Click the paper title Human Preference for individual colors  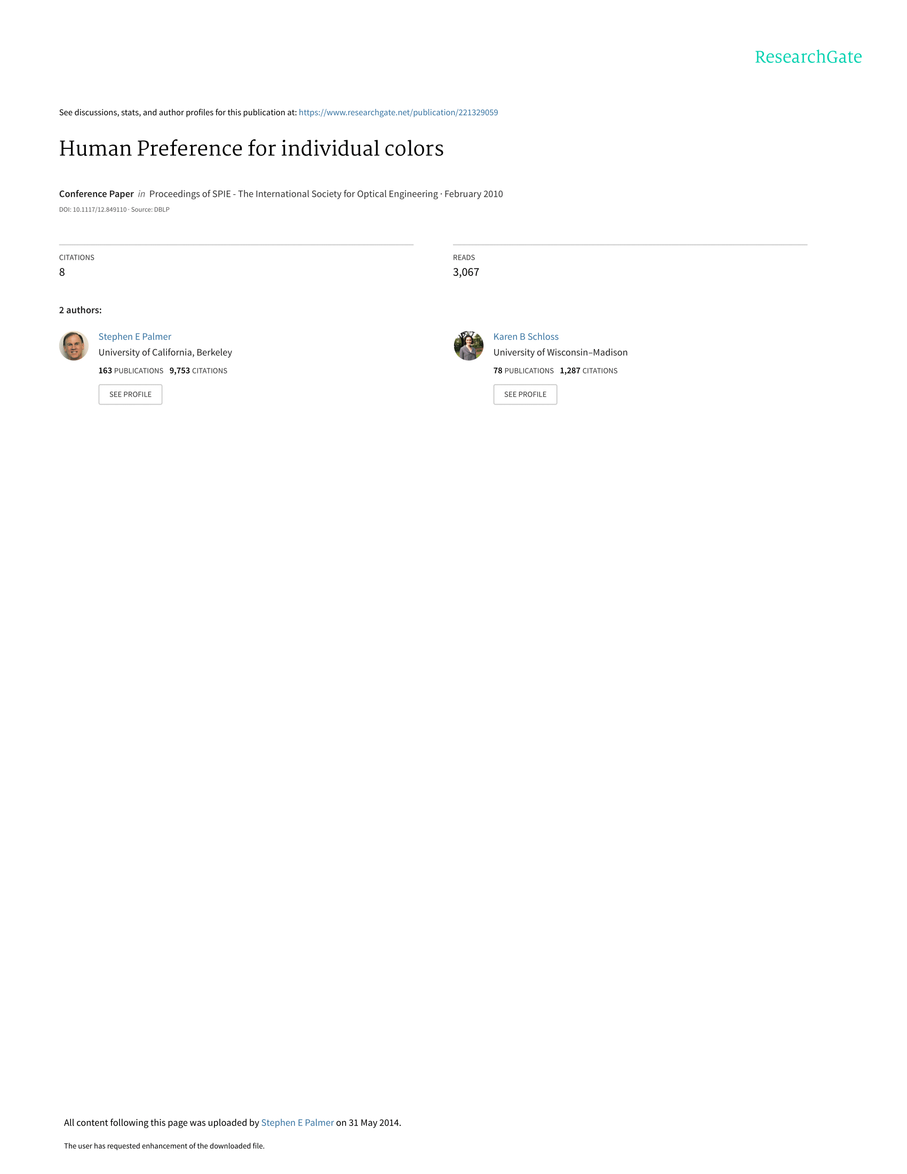click(251, 148)
